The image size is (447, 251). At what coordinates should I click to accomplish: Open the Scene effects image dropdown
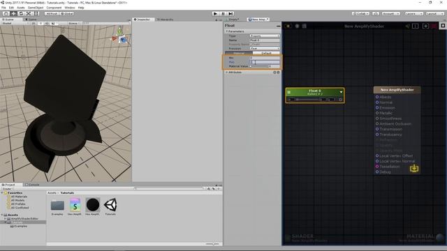[x=54, y=23]
